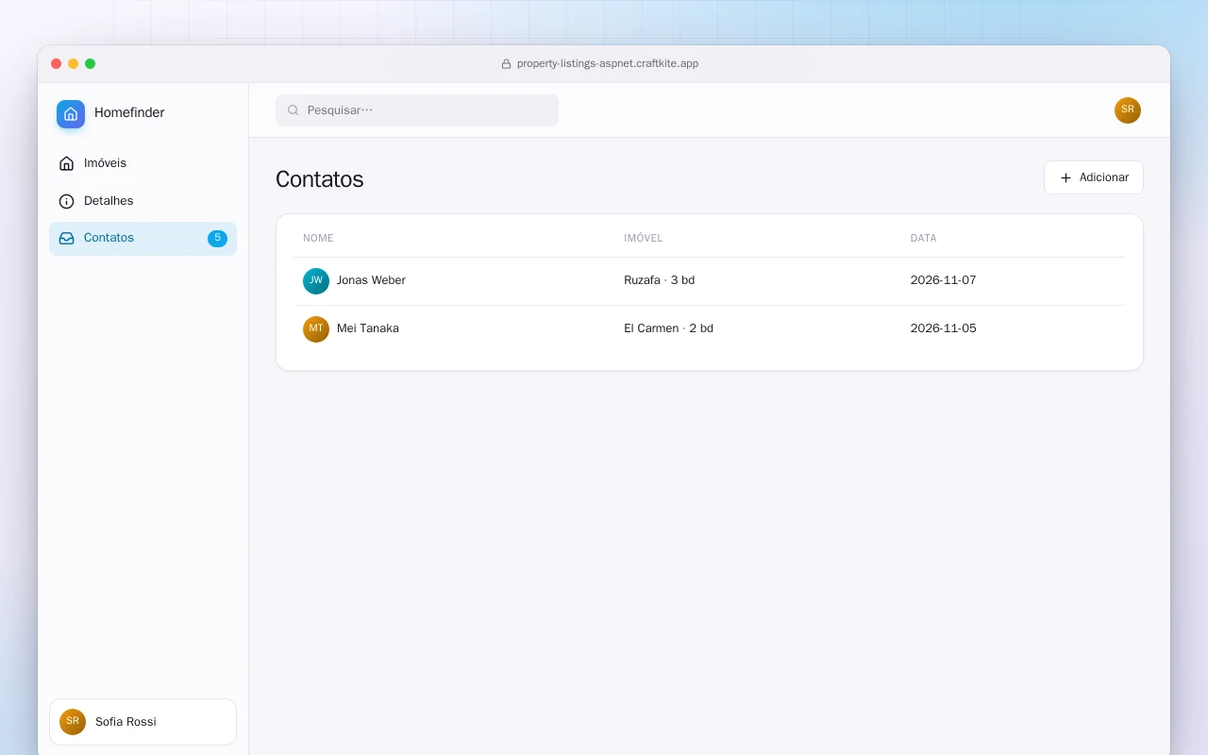This screenshot has width=1208, height=755.
Task: Sort by the DATA column header
Action: (923, 238)
